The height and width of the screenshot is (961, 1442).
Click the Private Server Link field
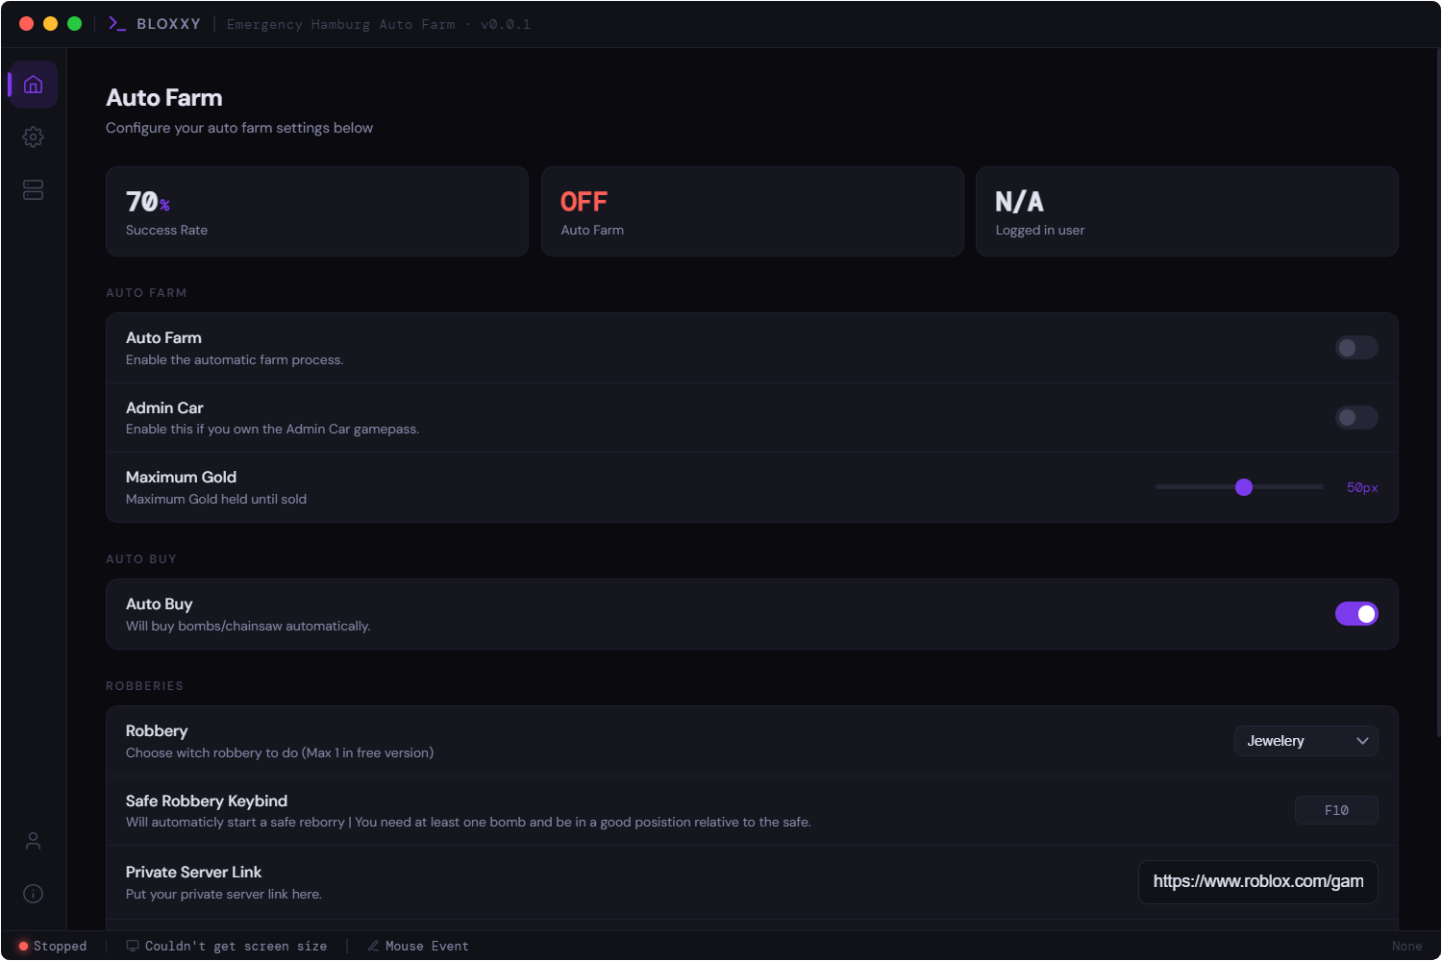[x=1257, y=881]
